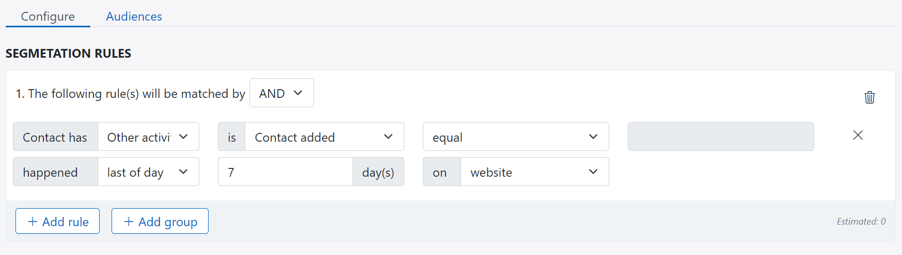This screenshot has width=902, height=255.
Task: Expand the AND match operator dropdown
Action: click(281, 93)
